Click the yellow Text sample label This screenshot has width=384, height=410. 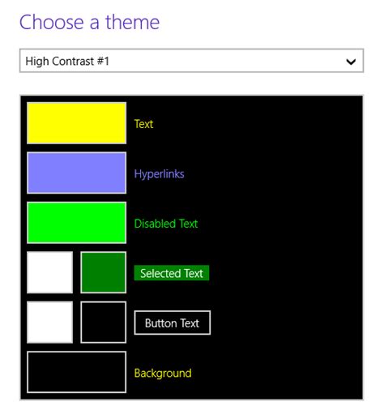(x=143, y=124)
